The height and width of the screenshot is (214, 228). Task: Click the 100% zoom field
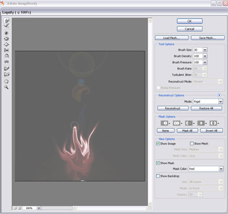[30, 208]
